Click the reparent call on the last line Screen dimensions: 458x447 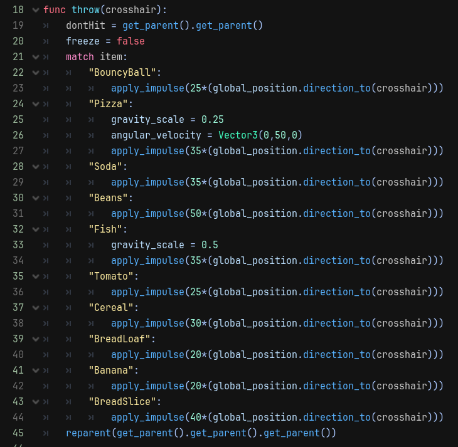pos(88,433)
